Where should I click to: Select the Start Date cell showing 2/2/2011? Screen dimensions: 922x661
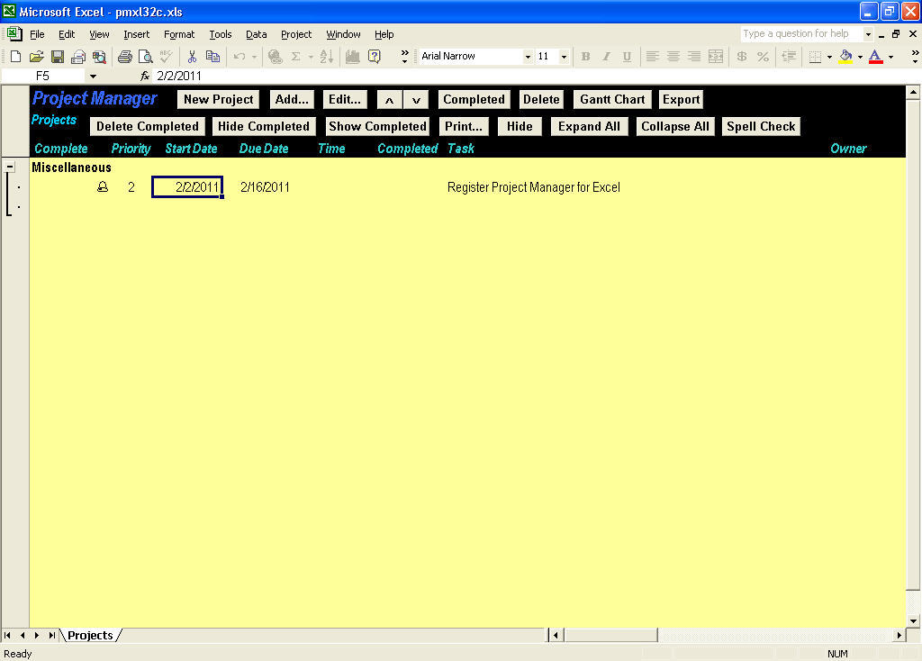[186, 186]
